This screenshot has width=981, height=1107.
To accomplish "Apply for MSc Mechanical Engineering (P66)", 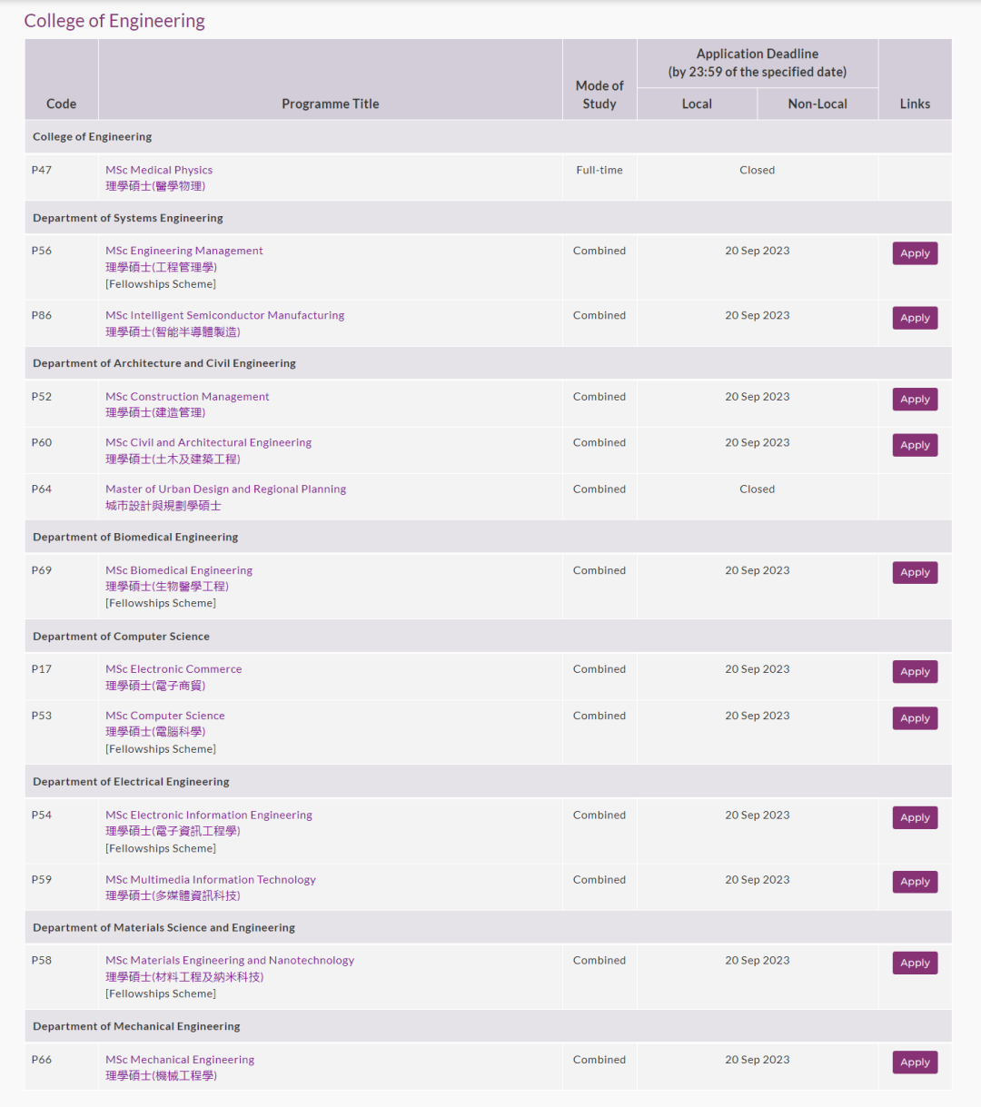I will click(915, 1063).
